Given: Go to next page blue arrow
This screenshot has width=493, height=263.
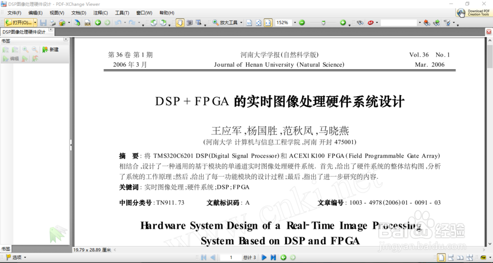Looking at the screenshot, I should 264,258.
